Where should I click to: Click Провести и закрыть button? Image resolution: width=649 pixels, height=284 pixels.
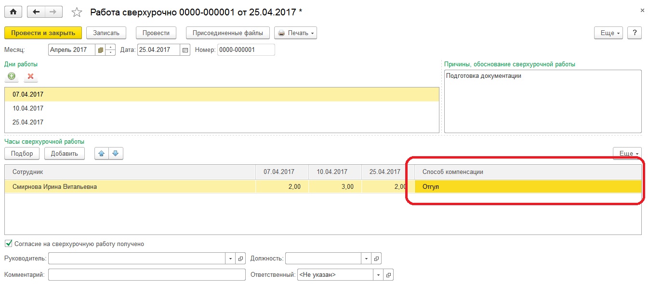click(x=43, y=33)
